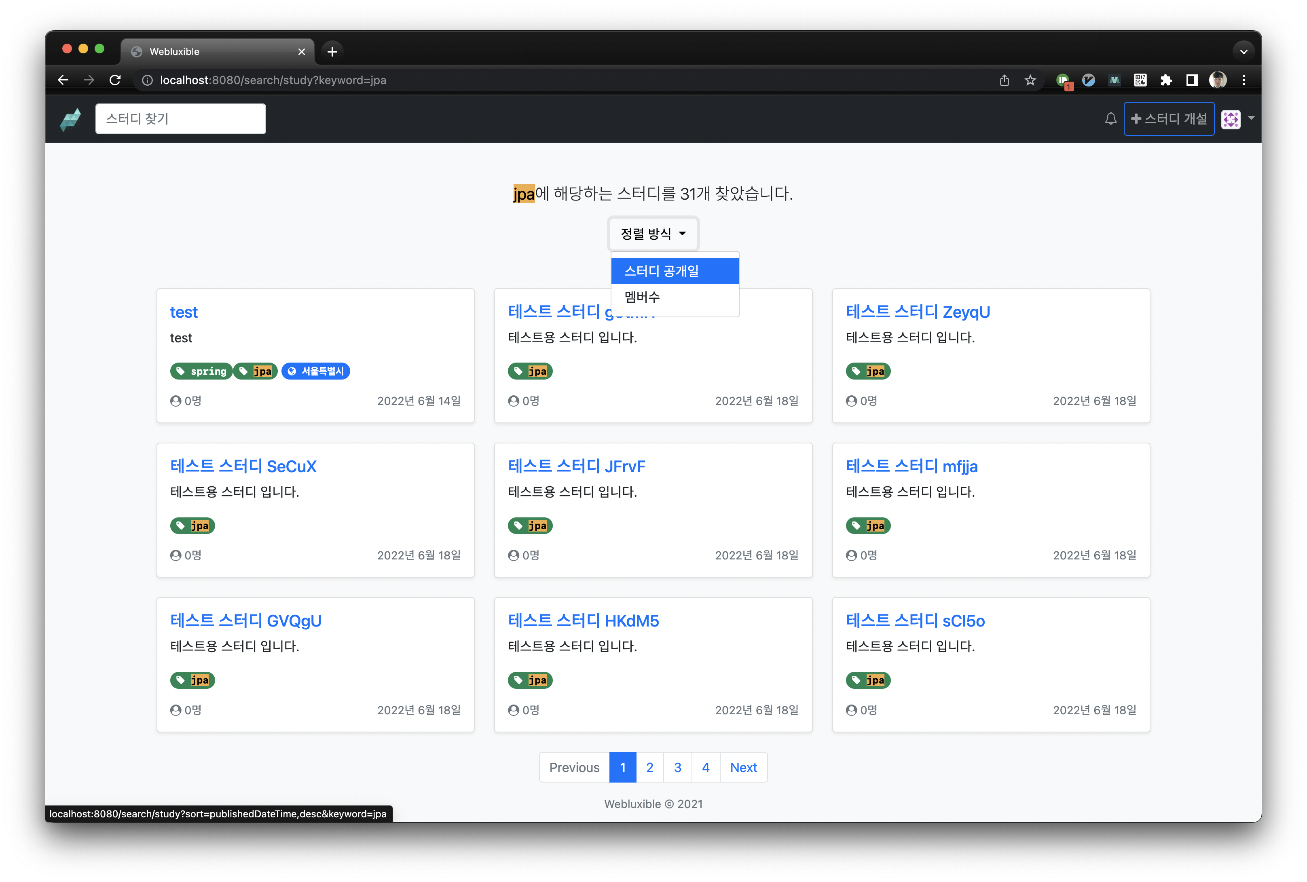This screenshot has width=1307, height=882.
Task: Click the user avatar profile icon
Action: point(1231,119)
